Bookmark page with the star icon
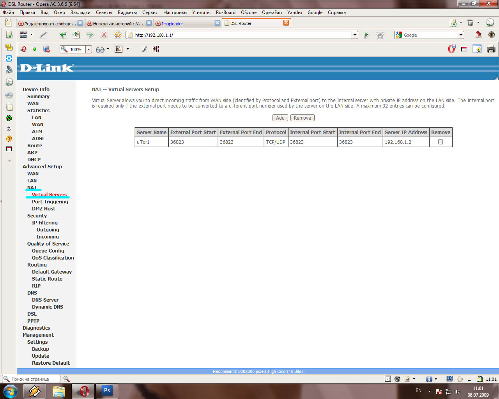This screenshot has width=499, height=399. tap(380, 35)
